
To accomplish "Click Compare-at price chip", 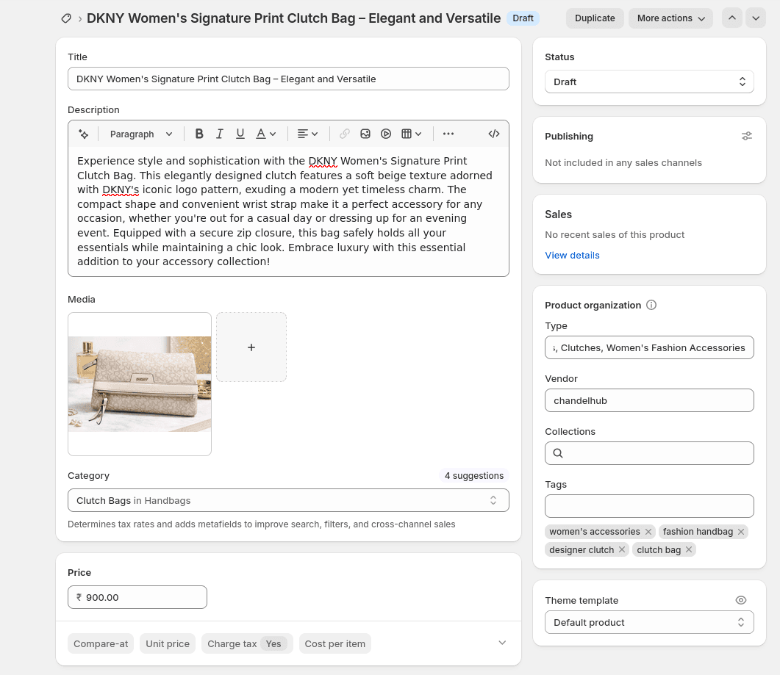I will pos(101,643).
